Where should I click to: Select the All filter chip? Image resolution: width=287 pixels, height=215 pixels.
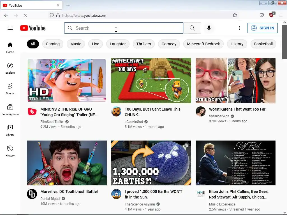pyautogui.click(x=33, y=44)
